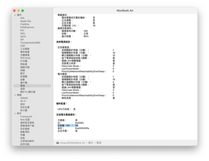
Task: Select 記憶體 entry
Action: pos(24,77)
